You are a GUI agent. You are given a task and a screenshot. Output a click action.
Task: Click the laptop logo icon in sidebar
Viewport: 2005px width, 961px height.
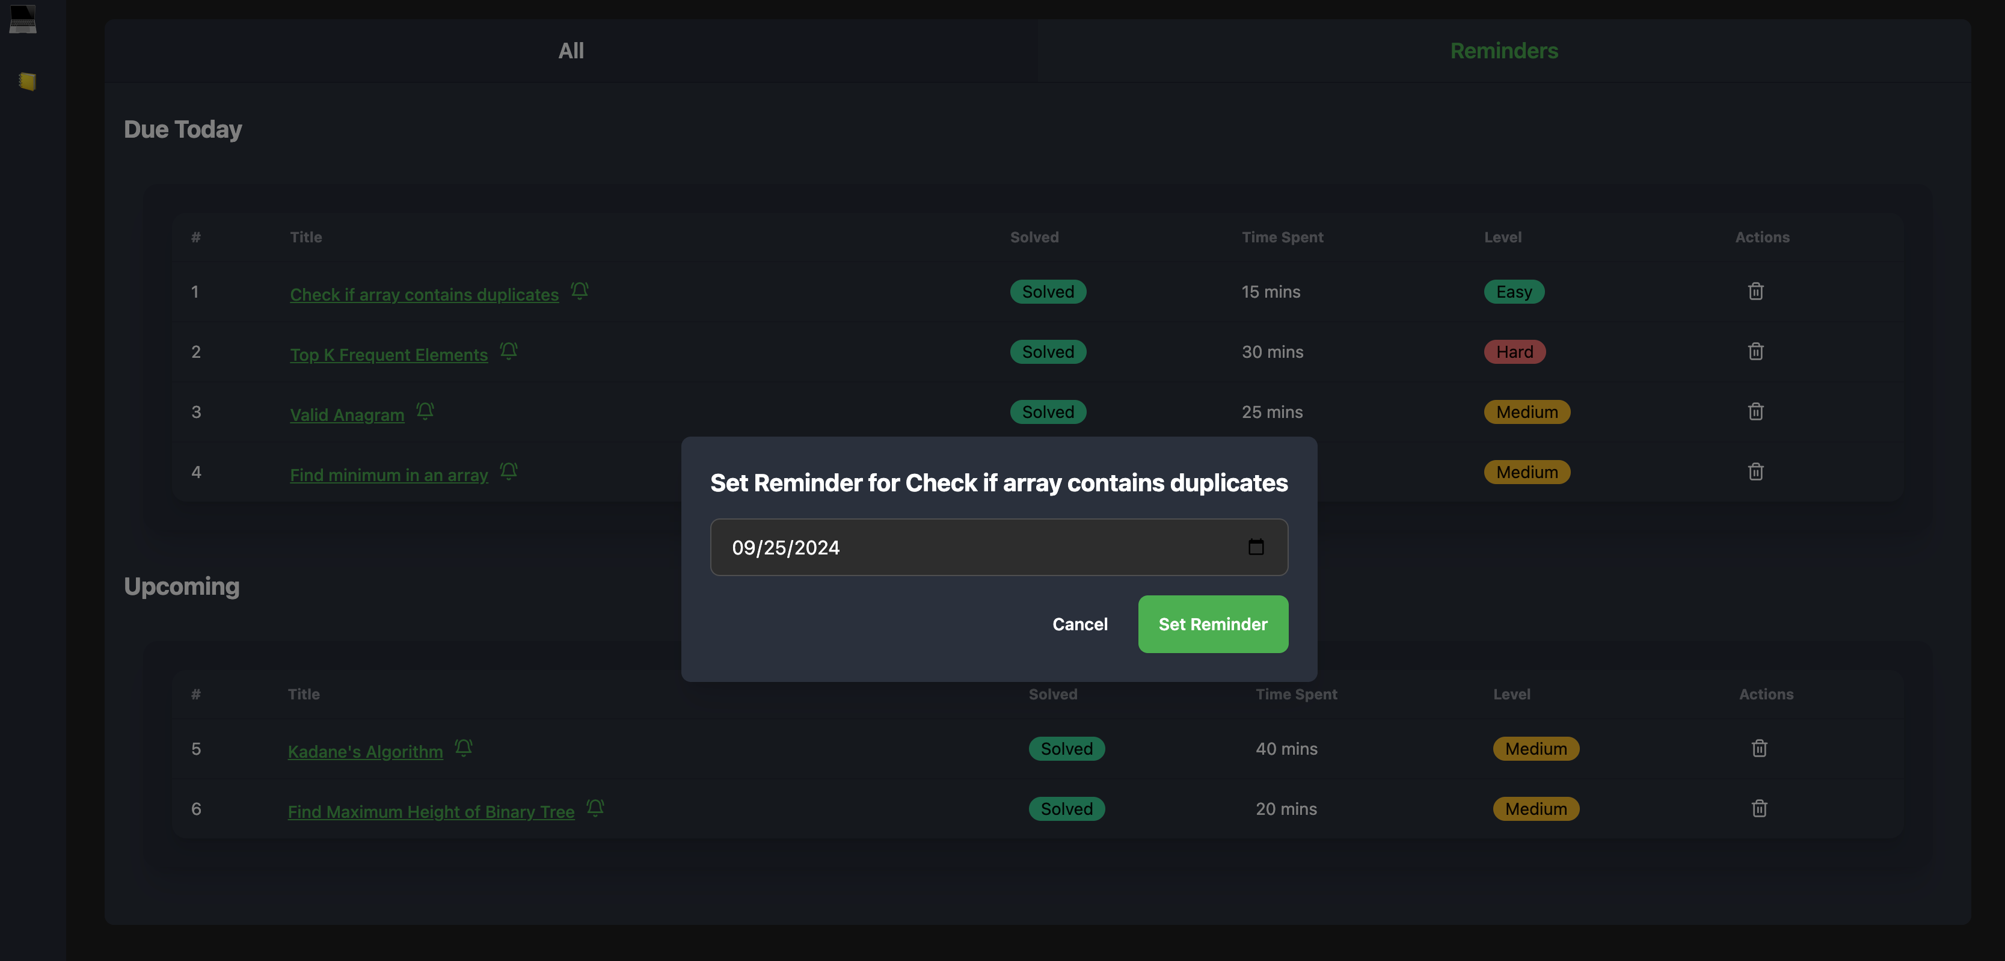[23, 19]
